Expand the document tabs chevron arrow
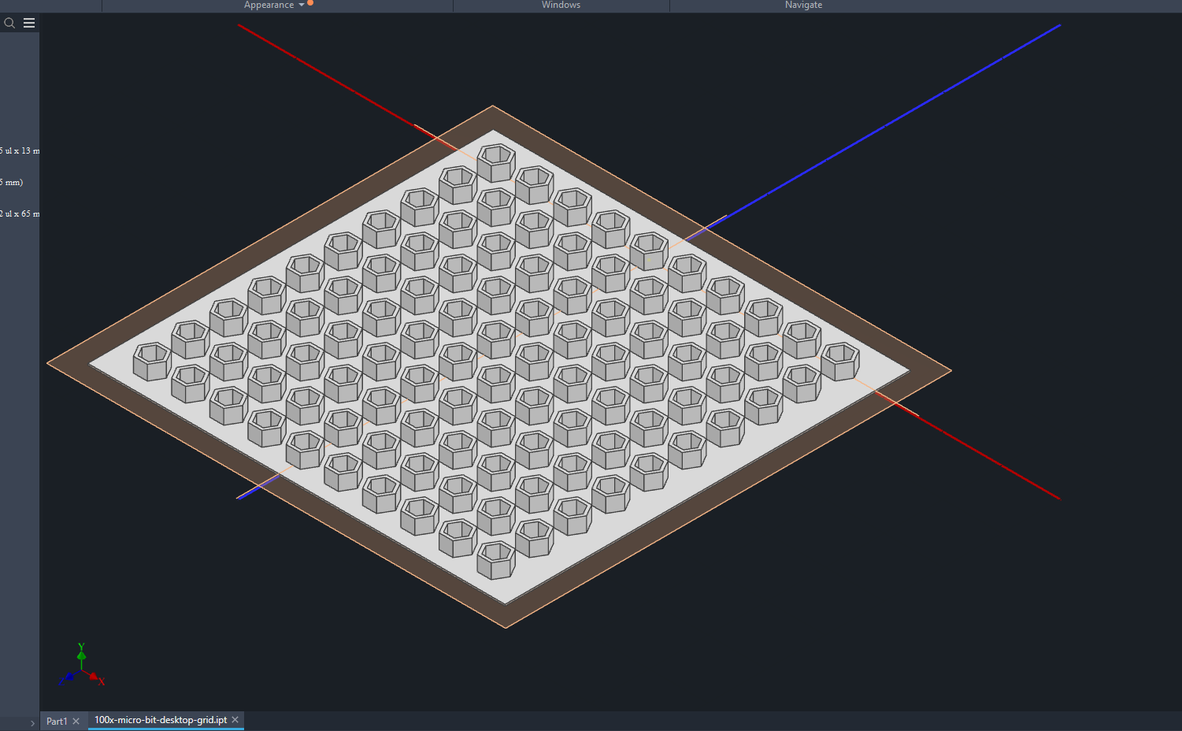 click(32, 722)
